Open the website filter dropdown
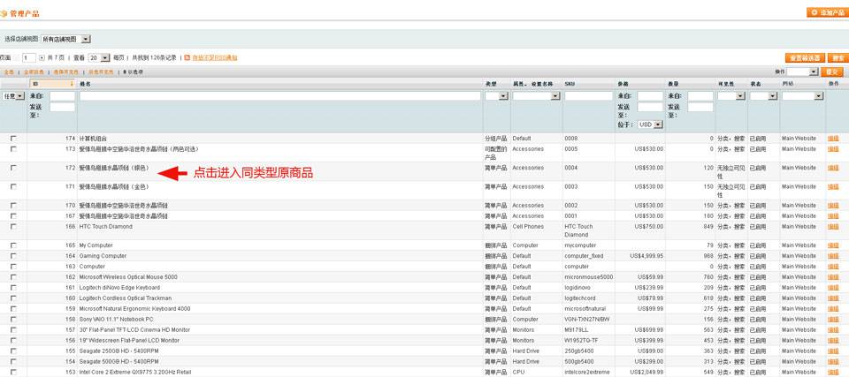The image size is (849, 377). 802,95
